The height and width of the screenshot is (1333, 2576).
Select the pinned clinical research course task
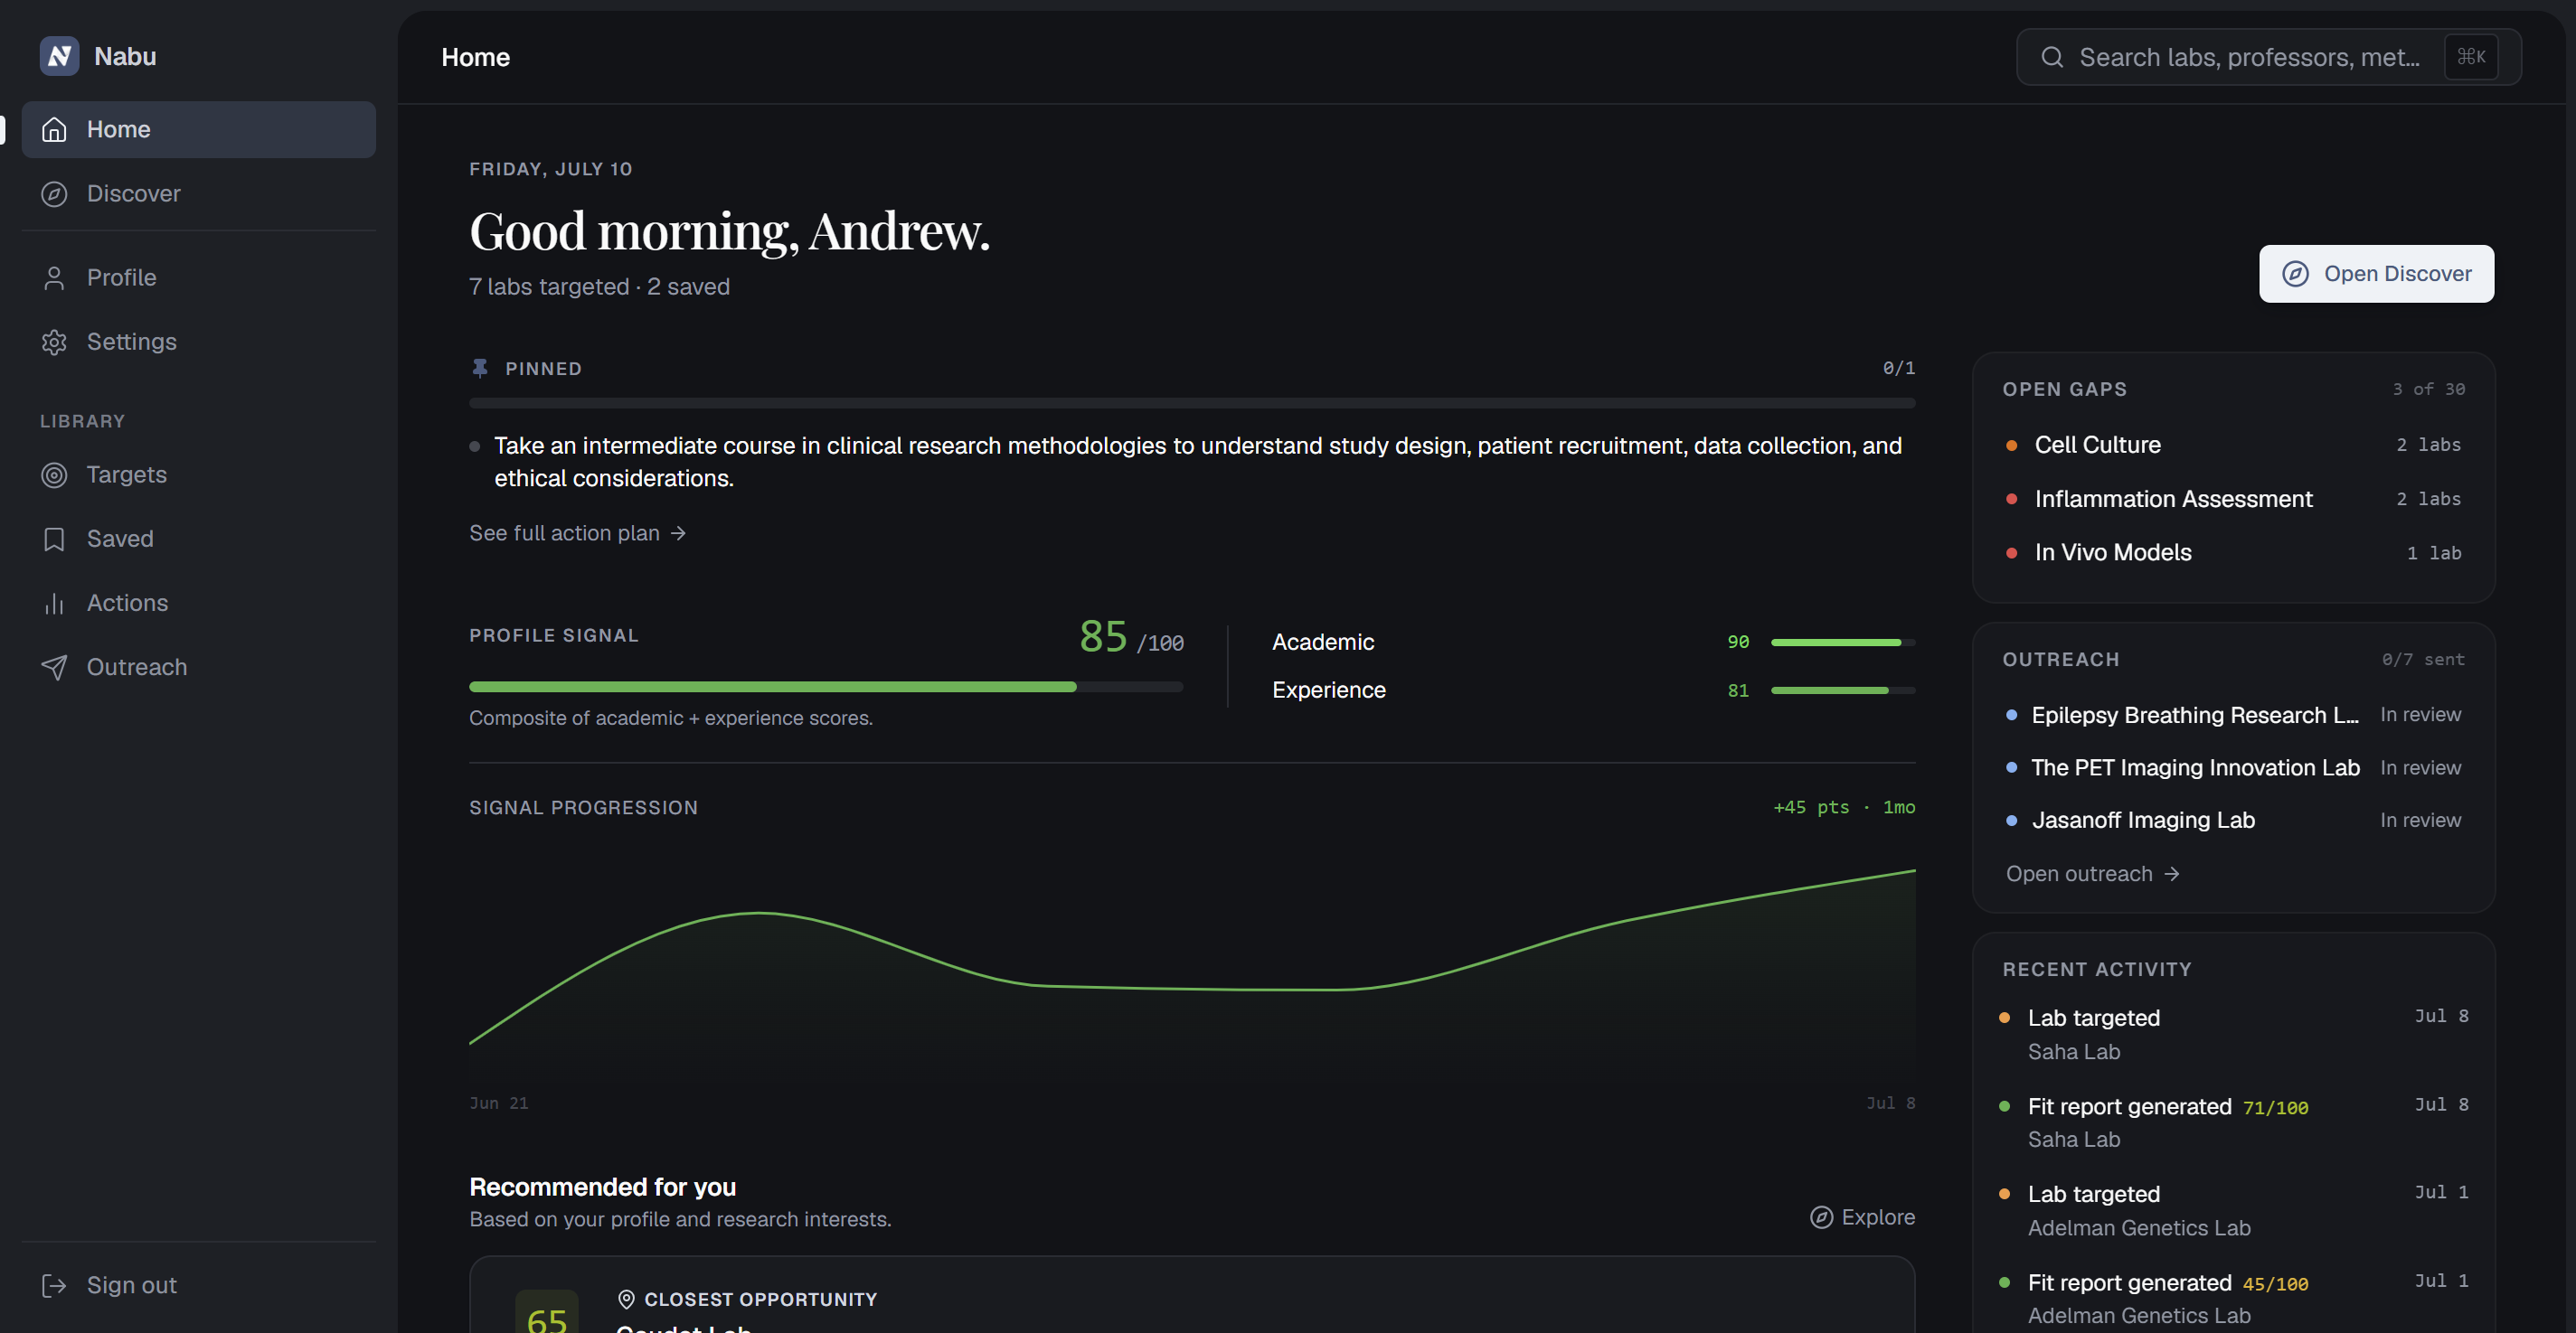click(x=1192, y=462)
